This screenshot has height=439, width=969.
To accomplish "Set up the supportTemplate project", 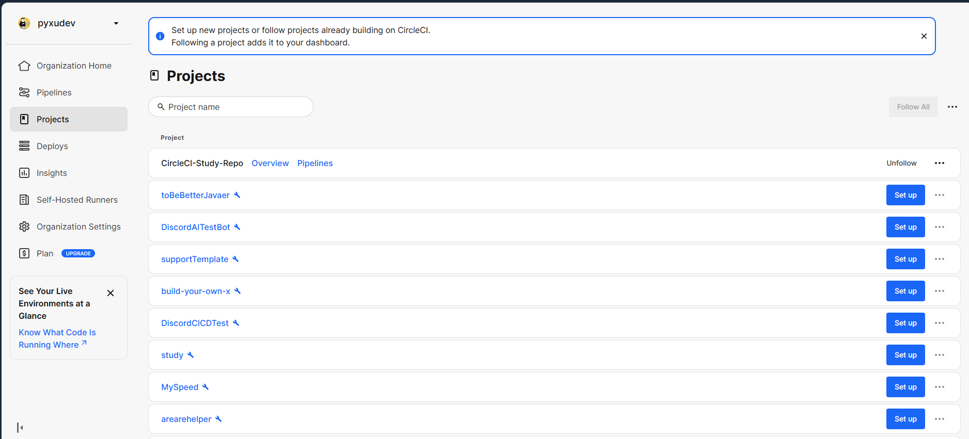I will [905, 259].
